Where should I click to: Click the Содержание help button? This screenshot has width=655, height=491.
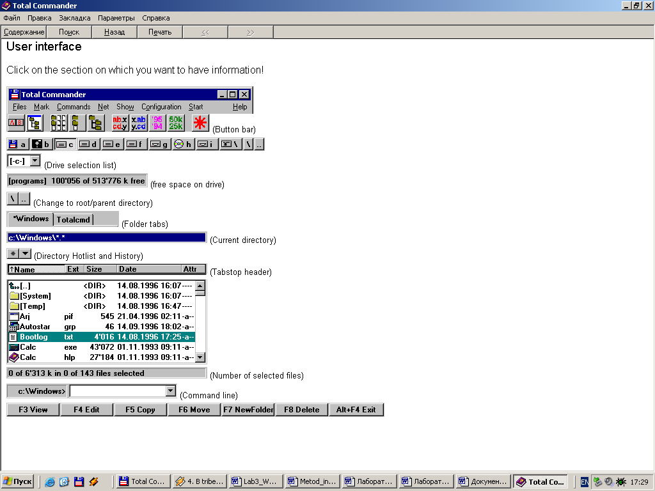24,32
